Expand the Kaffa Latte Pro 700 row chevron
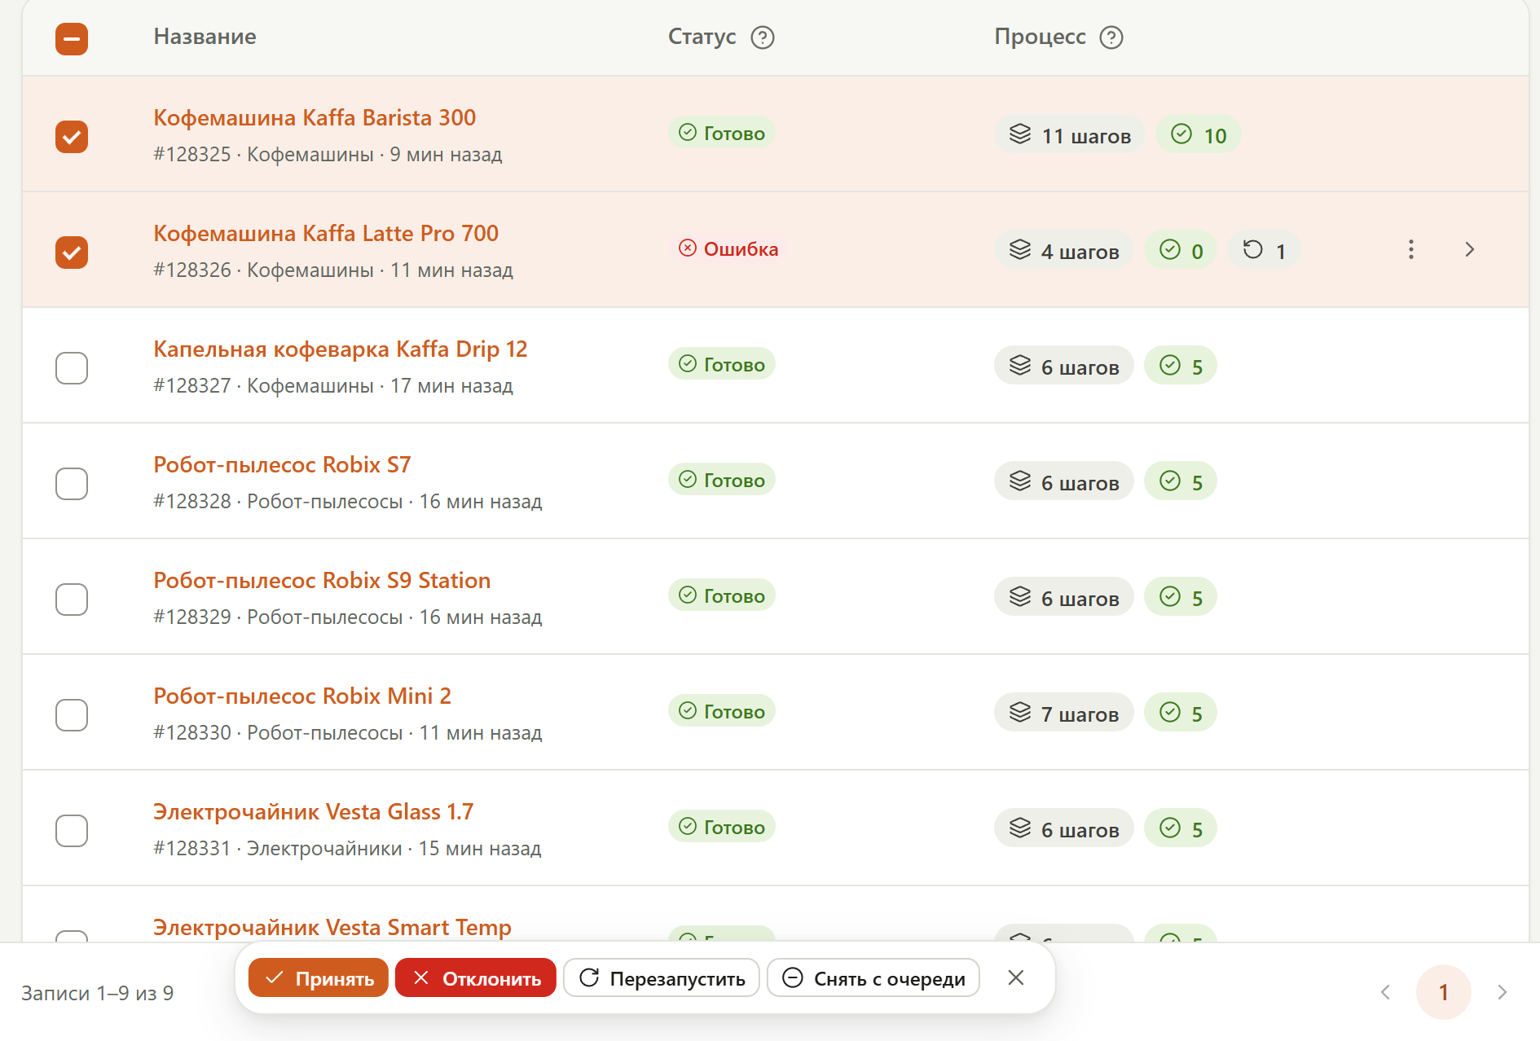 click(1470, 249)
